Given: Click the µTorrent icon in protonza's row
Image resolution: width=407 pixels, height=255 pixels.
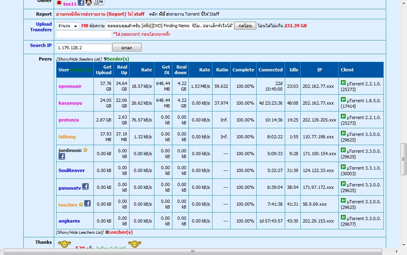Looking at the screenshot, I should tap(343, 117).
